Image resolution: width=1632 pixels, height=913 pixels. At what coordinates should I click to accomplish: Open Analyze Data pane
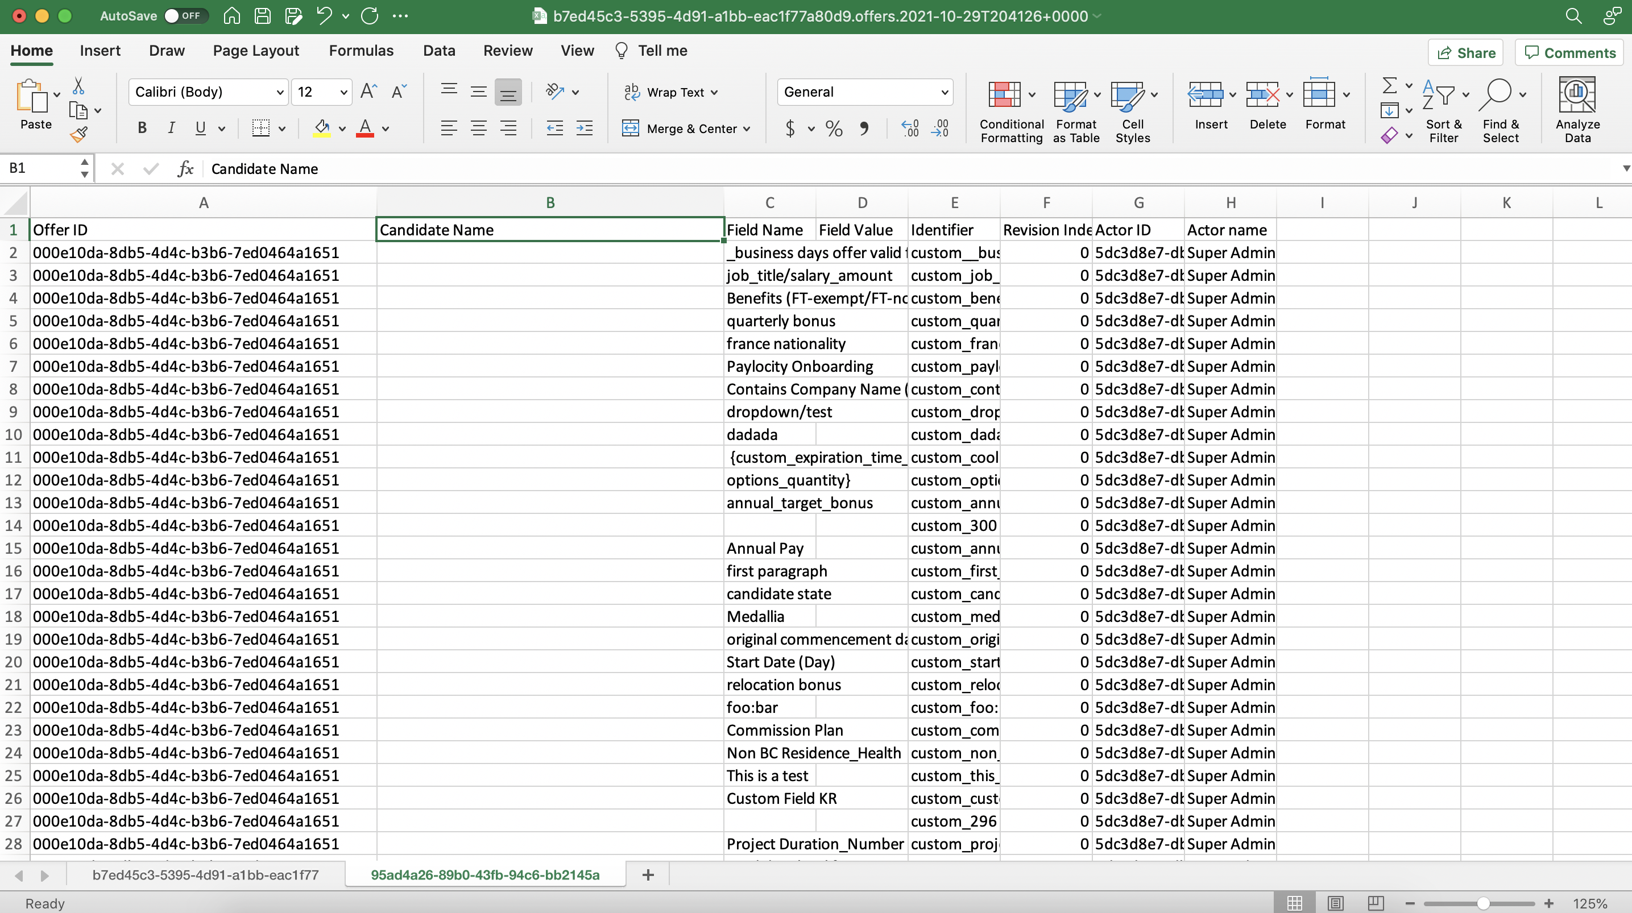click(x=1577, y=107)
